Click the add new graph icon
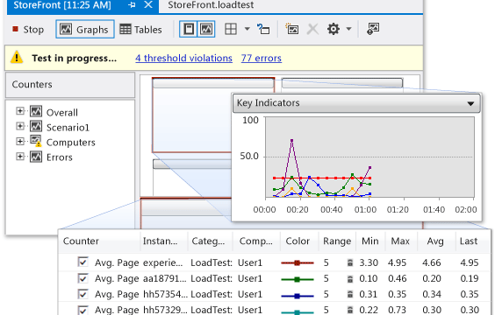Viewport: 495px width, 315px height. point(292,29)
